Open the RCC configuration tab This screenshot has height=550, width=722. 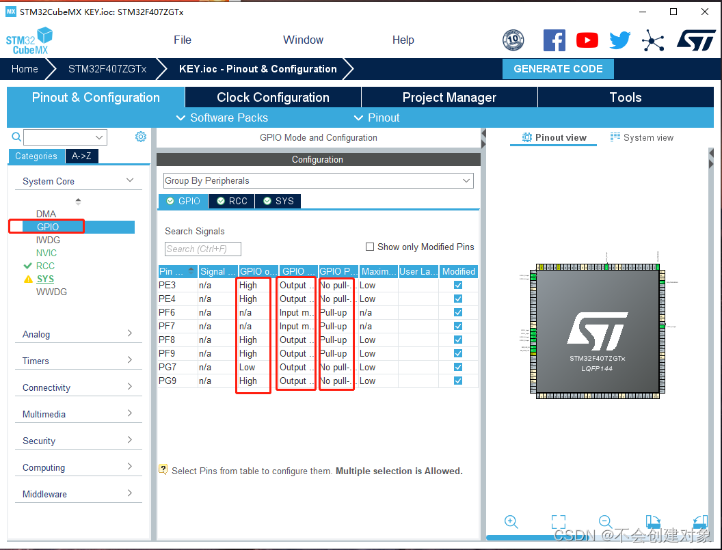(232, 201)
